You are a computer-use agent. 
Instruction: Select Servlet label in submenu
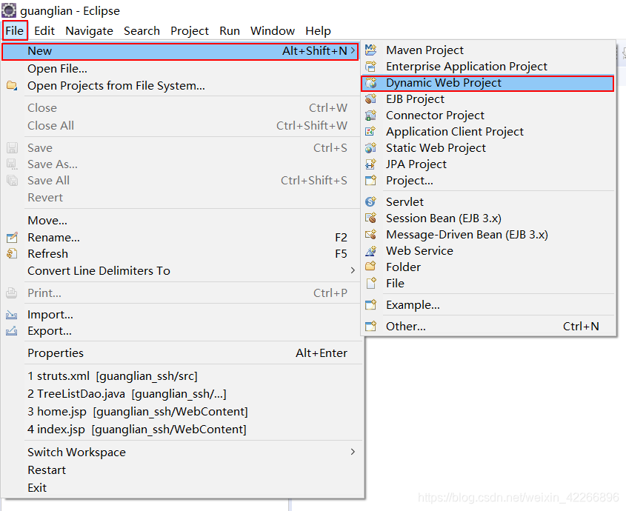tap(404, 201)
